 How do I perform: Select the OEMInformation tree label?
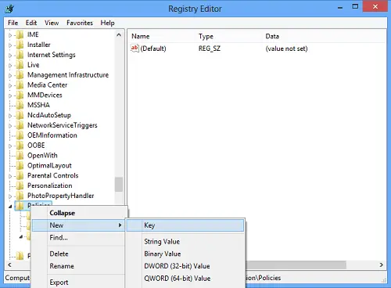point(52,135)
